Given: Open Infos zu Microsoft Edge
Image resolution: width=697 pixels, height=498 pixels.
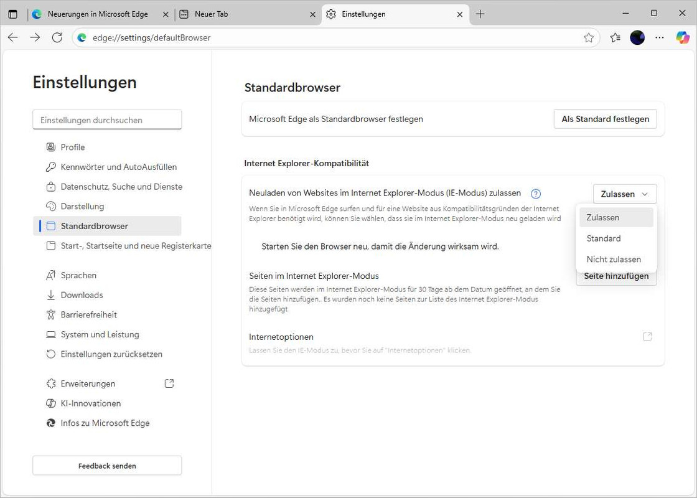Looking at the screenshot, I should coord(107,423).
